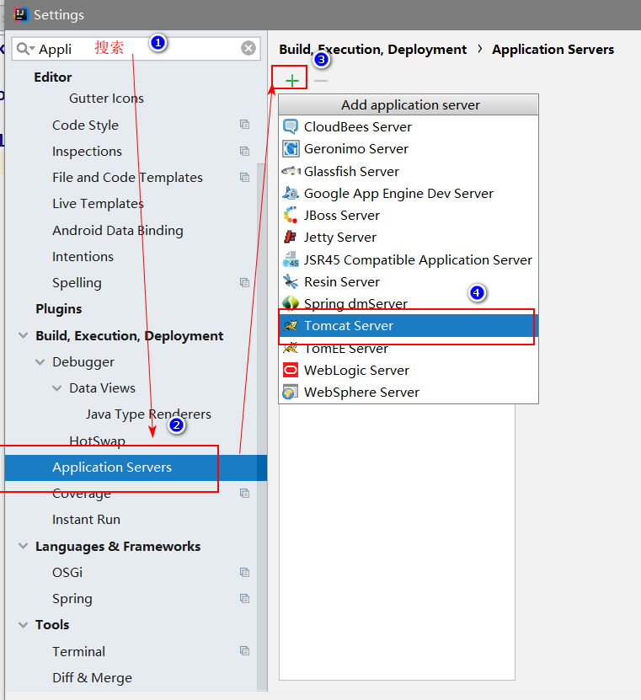
Task: Click the green plus add server button
Action: (291, 80)
